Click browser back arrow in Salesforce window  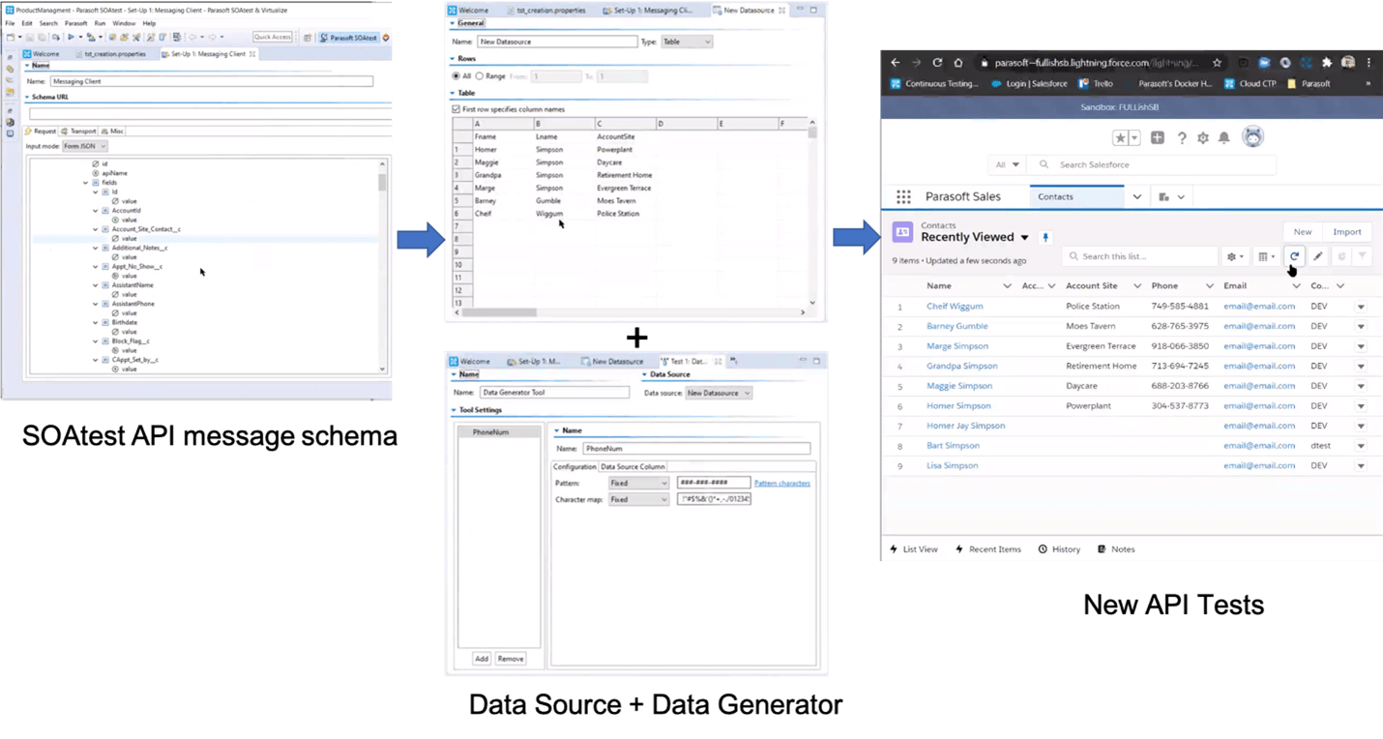[895, 63]
